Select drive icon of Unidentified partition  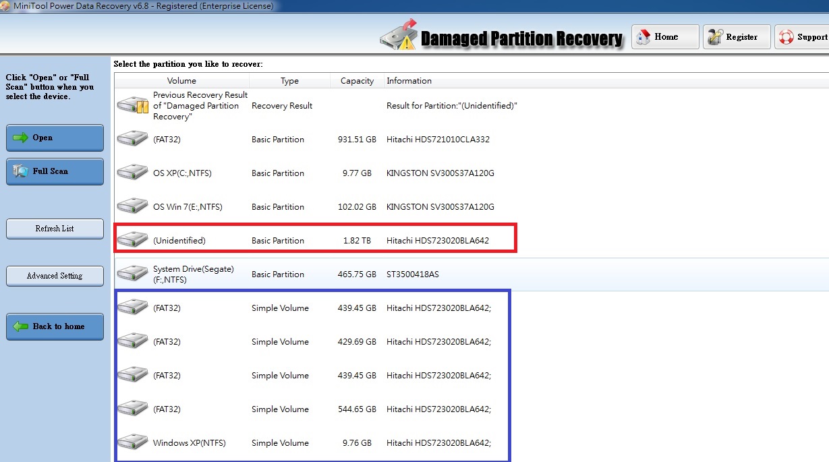click(132, 240)
